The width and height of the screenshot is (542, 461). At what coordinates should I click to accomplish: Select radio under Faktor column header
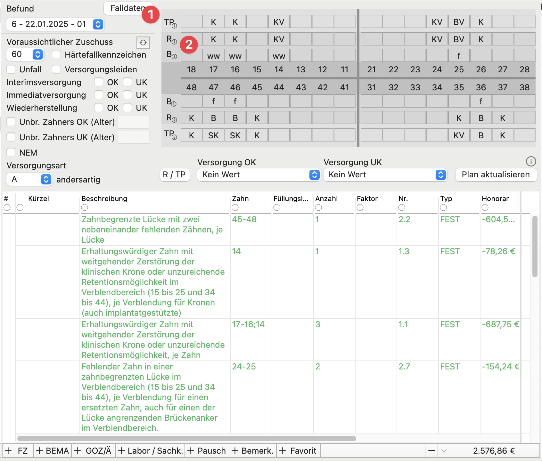360,207
